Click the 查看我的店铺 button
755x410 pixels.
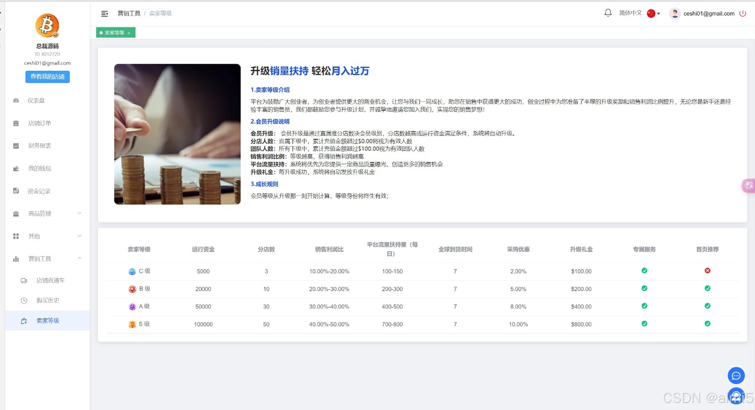click(x=47, y=76)
